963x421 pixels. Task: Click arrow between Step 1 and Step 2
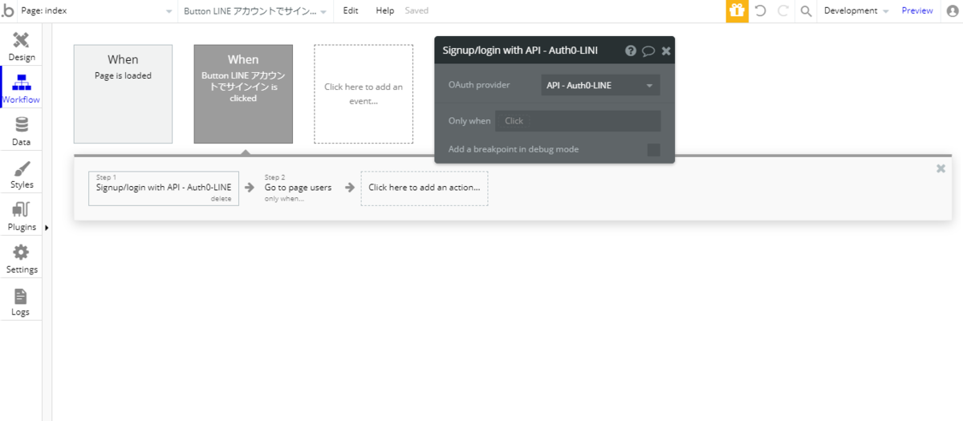pyautogui.click(x=250, y=188)
